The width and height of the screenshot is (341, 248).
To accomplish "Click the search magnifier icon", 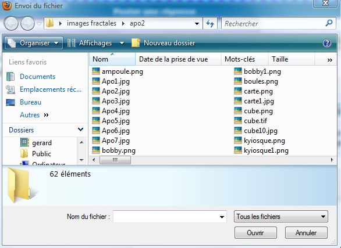I will tap(329, 23).
